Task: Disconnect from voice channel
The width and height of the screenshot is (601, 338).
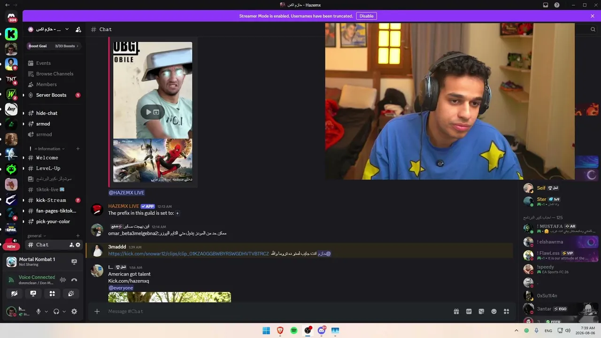Action: [x=74, y=280]
